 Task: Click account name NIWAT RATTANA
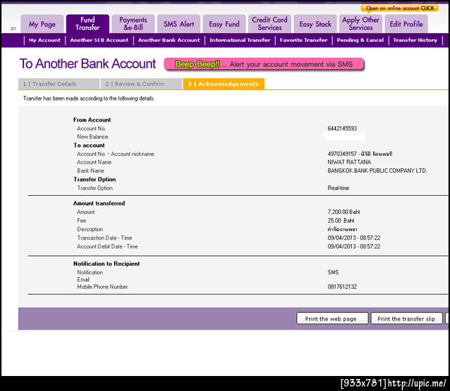tap(349, 162)
